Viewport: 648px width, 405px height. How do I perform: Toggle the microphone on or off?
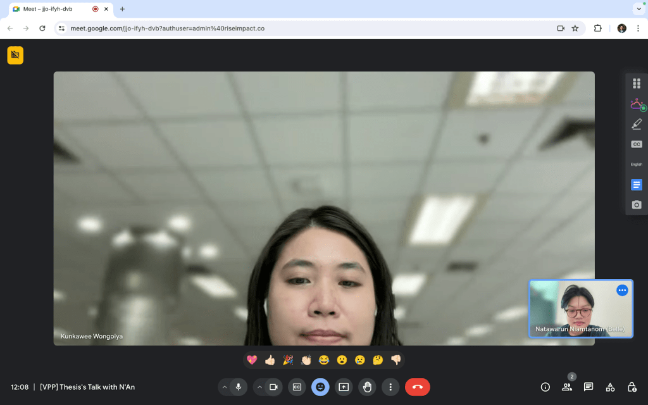click(x=239, y=387)
